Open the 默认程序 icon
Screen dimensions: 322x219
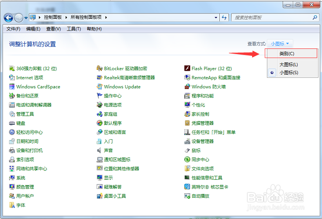pos(100,123)
